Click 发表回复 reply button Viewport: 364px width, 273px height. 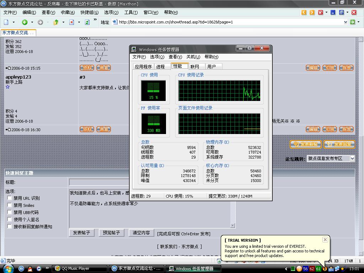339,144
